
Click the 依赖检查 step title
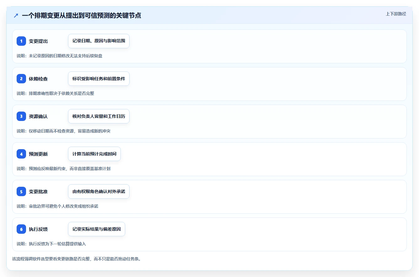(38, 79)
